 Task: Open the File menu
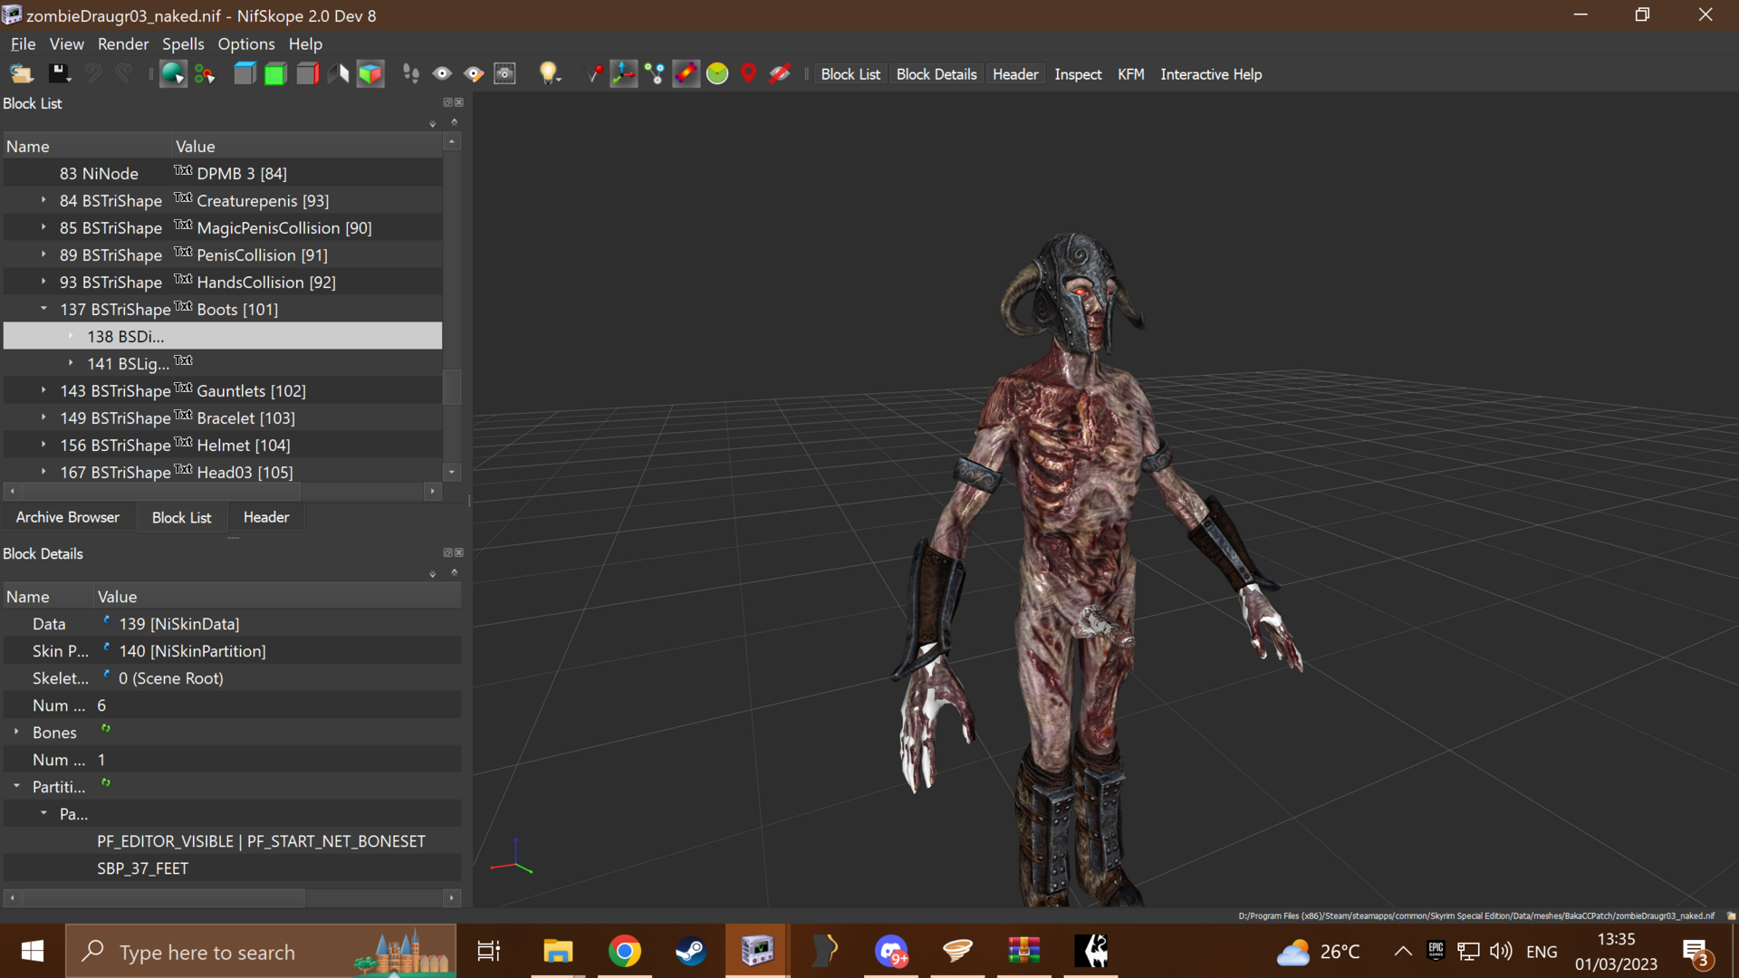(23, 43)
